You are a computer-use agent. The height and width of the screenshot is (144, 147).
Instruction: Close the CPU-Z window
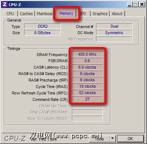click(142, 5)
